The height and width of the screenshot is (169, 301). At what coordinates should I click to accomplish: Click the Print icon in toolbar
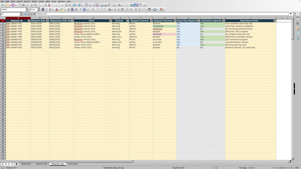tap(23, 5)
